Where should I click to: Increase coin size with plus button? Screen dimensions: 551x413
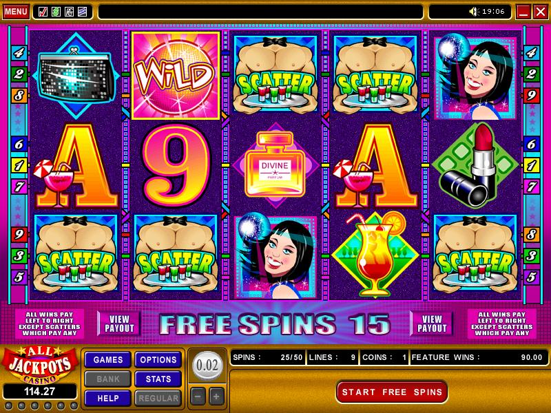[x=216, y=397]
